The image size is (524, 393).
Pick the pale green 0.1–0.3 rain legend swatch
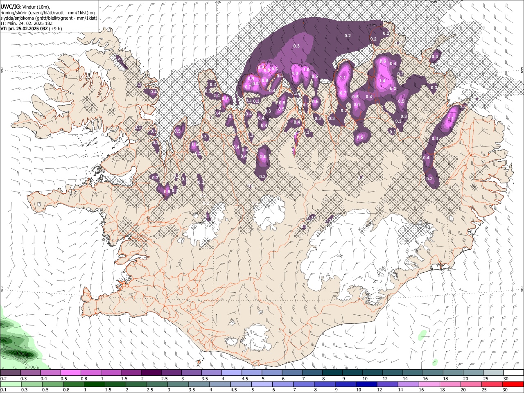(10, 384)
